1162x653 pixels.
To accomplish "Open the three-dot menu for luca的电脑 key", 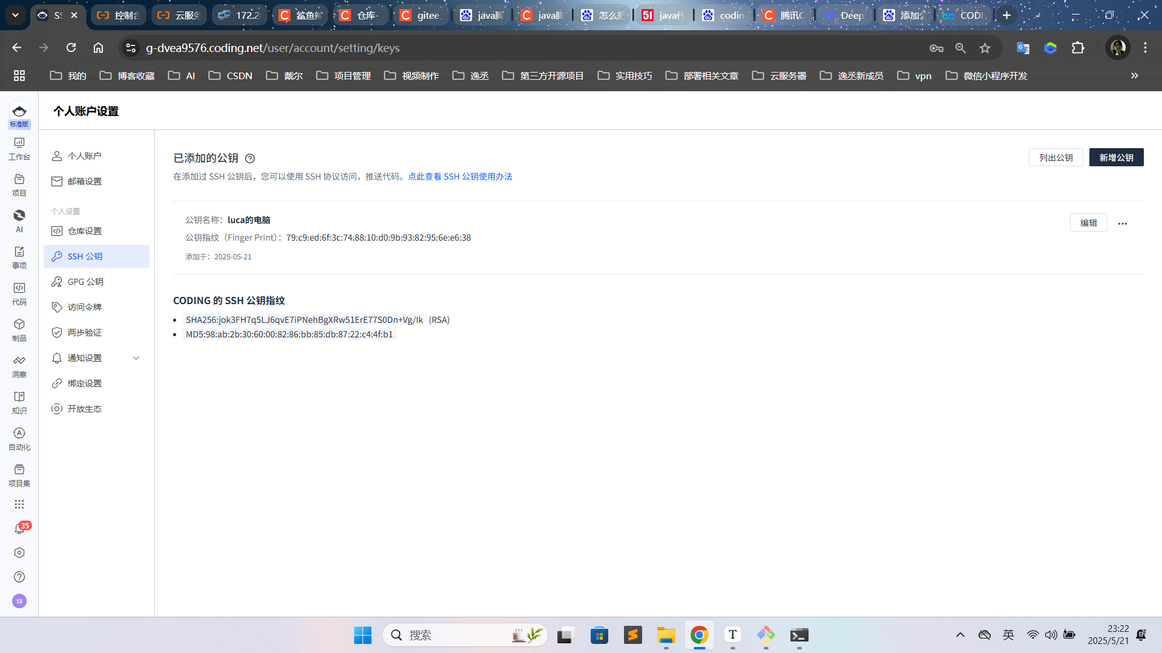I will pos(1123,223).
